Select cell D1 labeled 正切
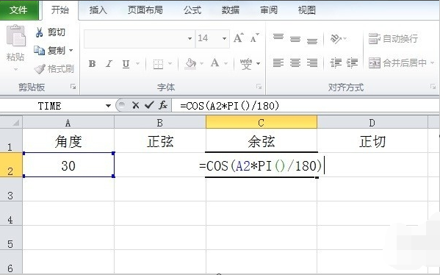This screenshot has height=275, width=440. [x=372, y=141]
